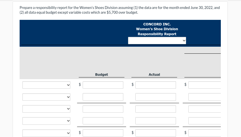Open the fifth row label dropdown
This screenshot has width=241, height=137.
coord(46,133)
